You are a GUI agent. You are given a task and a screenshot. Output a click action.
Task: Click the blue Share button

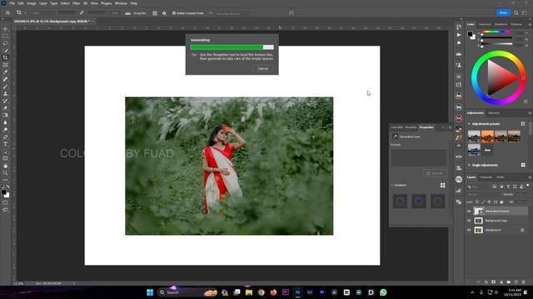503,12
